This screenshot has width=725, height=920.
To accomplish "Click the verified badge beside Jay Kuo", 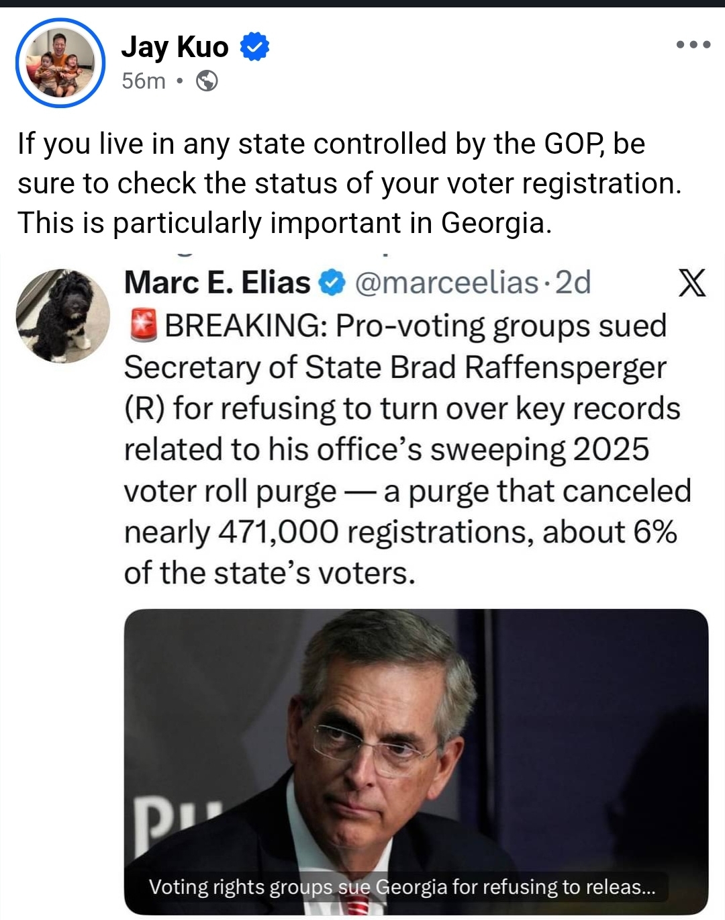I will [x=254, y=46].
